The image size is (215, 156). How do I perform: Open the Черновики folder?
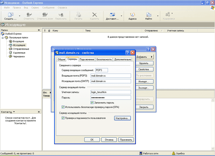click(19, 56)
